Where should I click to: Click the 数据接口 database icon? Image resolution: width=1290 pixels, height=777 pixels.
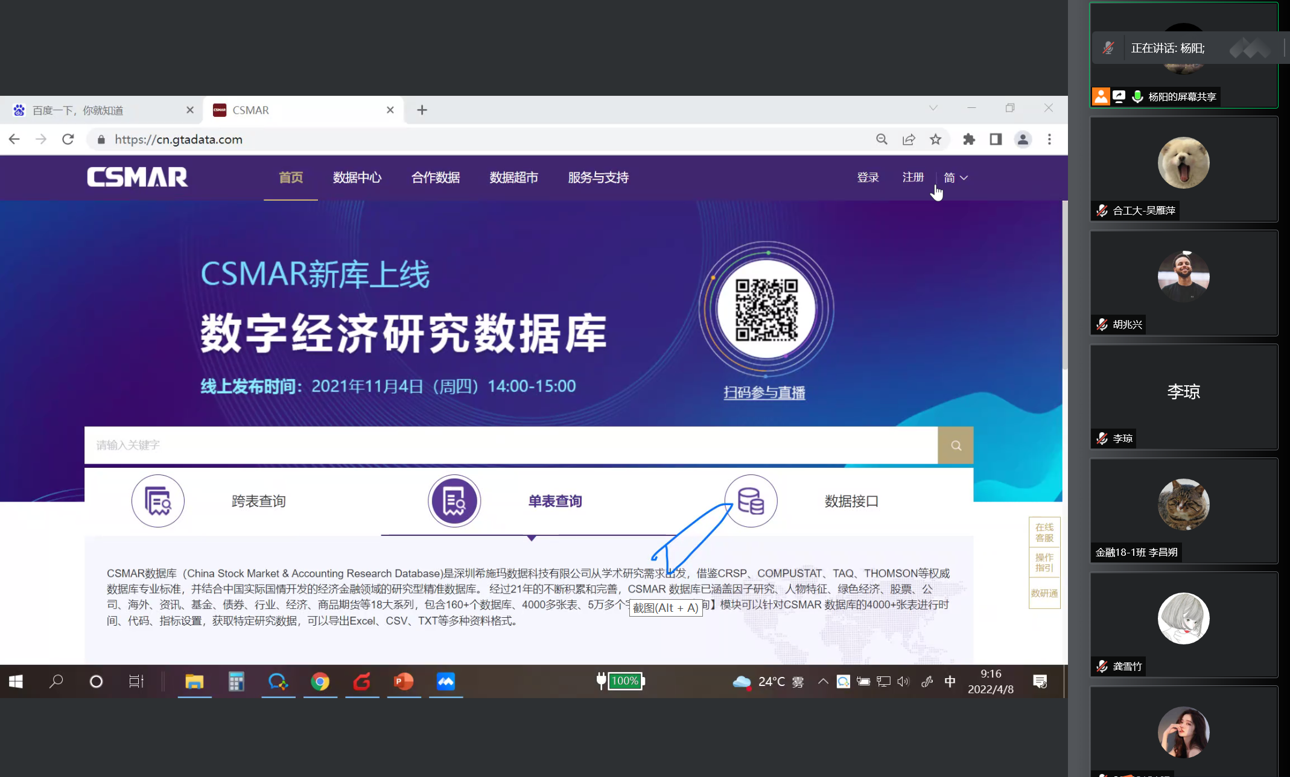(x=751, y=501)
